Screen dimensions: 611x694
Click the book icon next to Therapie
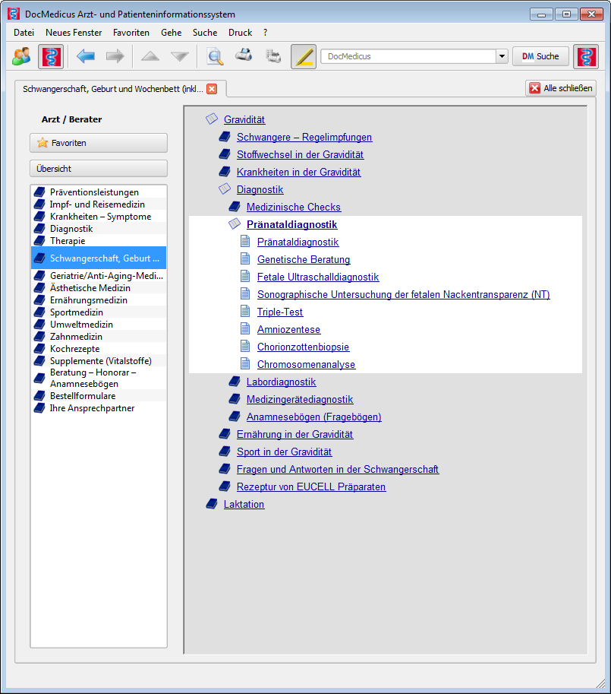[39, 241]
